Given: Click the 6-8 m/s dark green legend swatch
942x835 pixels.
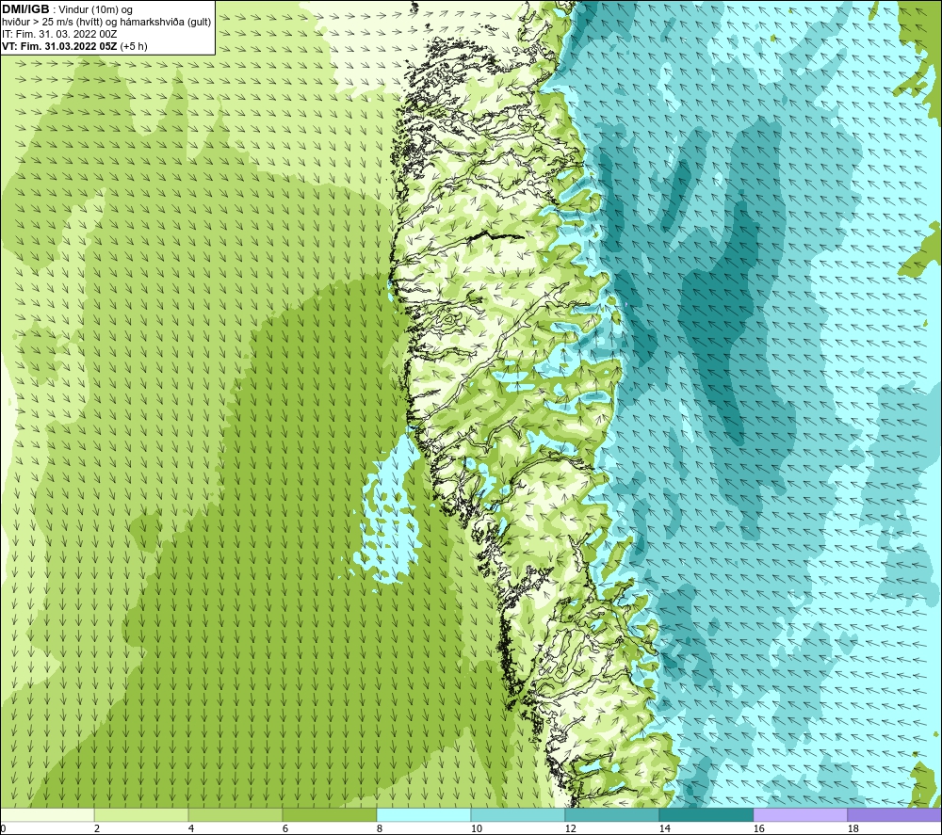Looking at the screenshot, I should pyautogui.click(x=329, y=814).
